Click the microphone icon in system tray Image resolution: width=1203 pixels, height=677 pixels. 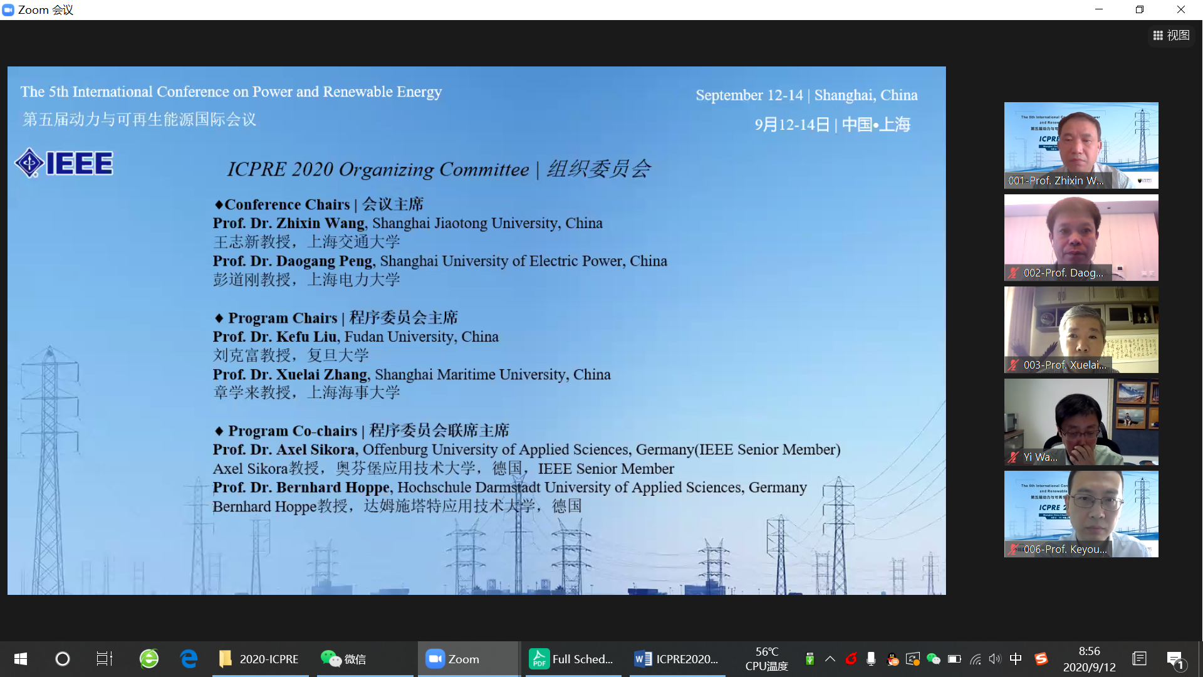coord(871,659)
